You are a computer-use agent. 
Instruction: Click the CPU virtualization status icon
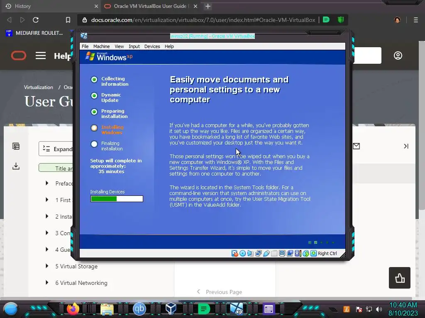(x=298, y=253)
